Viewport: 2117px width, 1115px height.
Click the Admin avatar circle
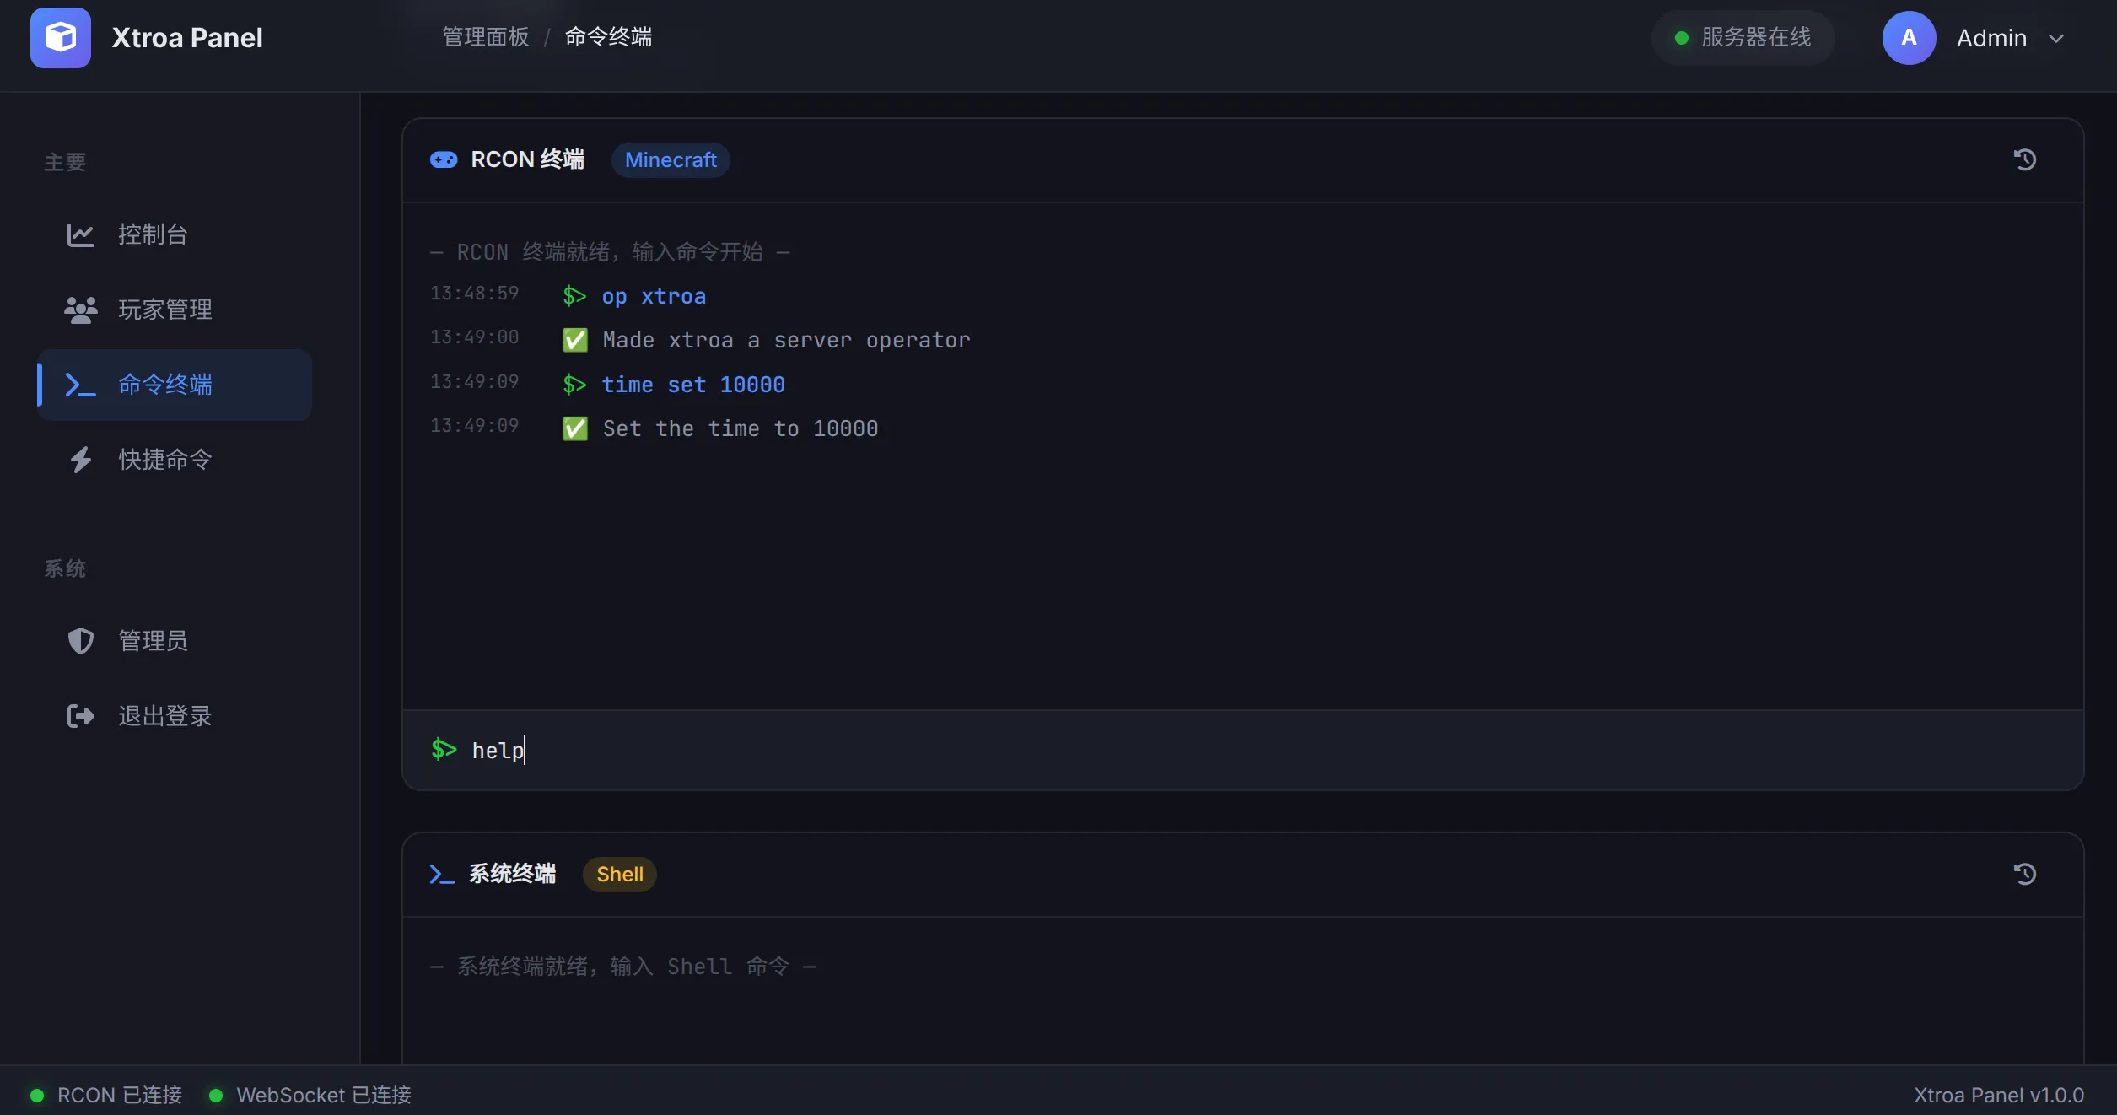[x=1909, y=38]
